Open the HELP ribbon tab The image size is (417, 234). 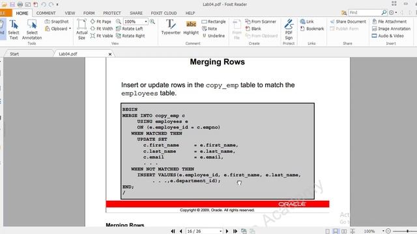(x=190, y=13)
